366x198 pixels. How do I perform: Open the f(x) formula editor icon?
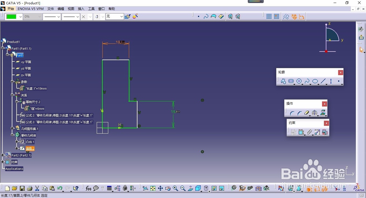point(88,188)
